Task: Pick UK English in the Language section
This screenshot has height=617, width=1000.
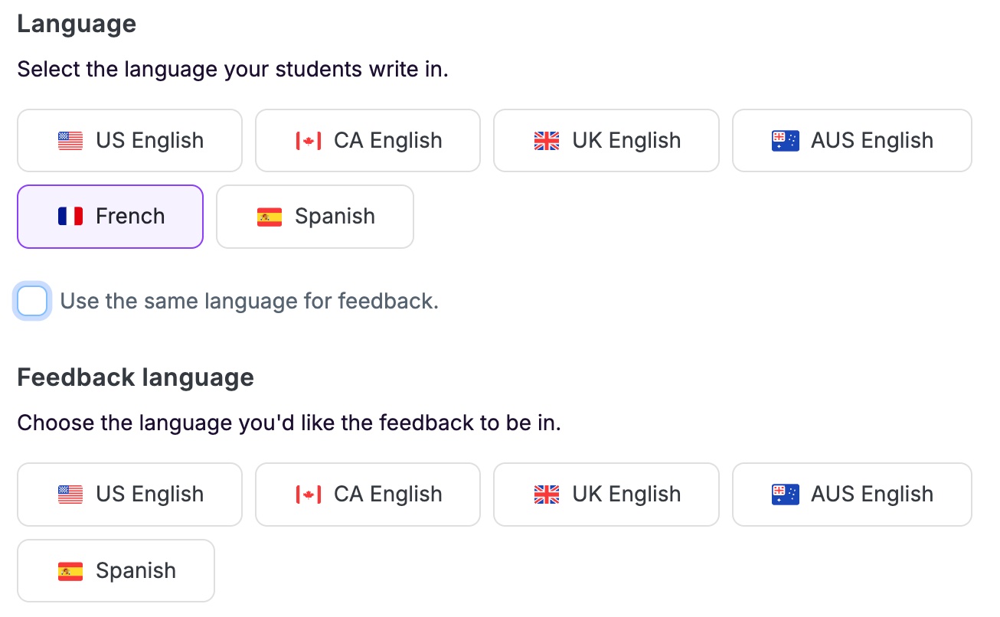Action: (606, 140)
